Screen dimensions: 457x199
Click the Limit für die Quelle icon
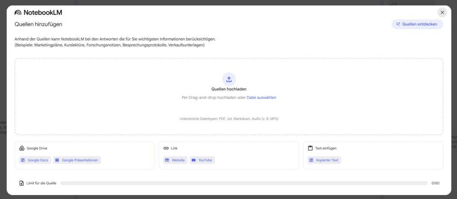click(x=21, y=183)
